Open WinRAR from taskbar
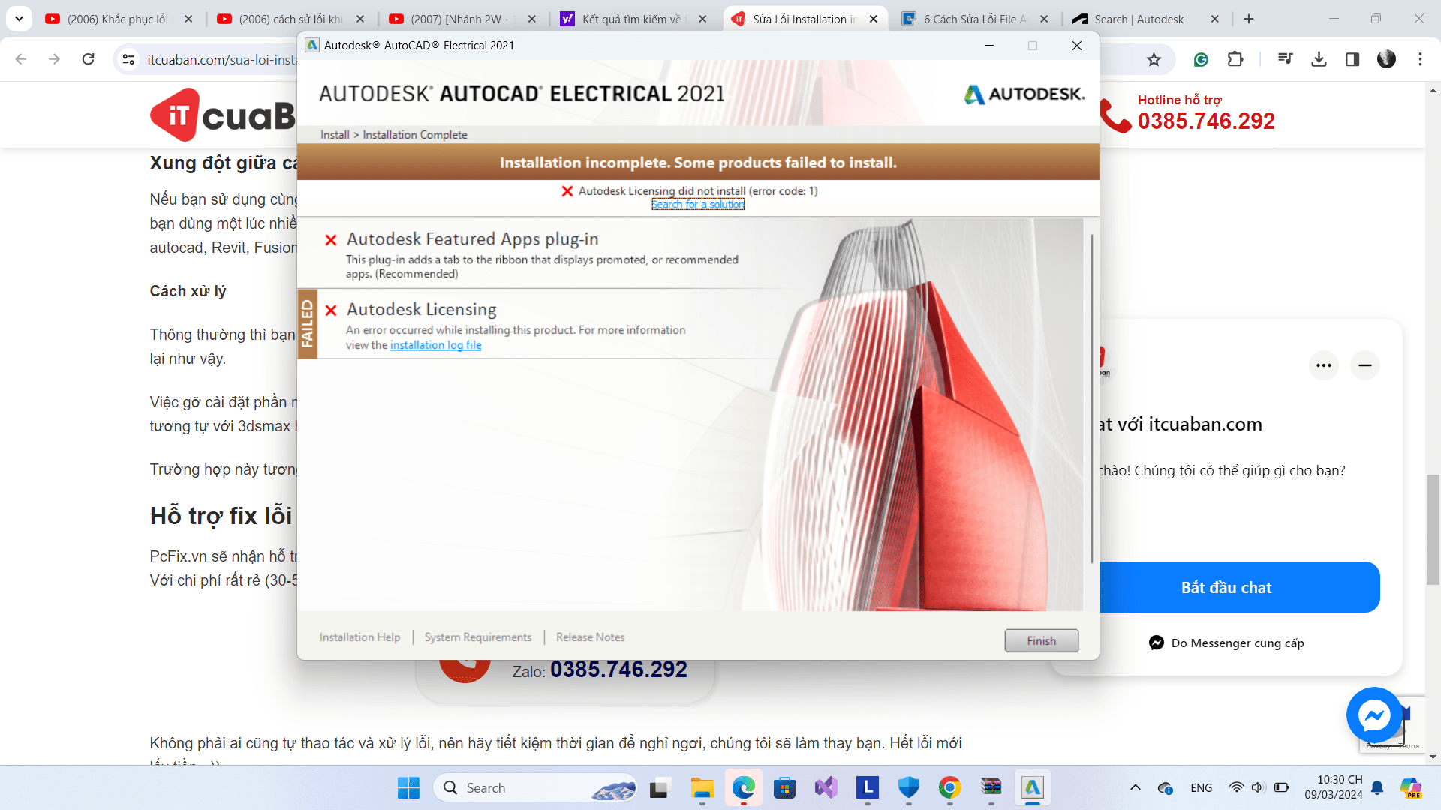1441x810 pixels. pos(991,788)
